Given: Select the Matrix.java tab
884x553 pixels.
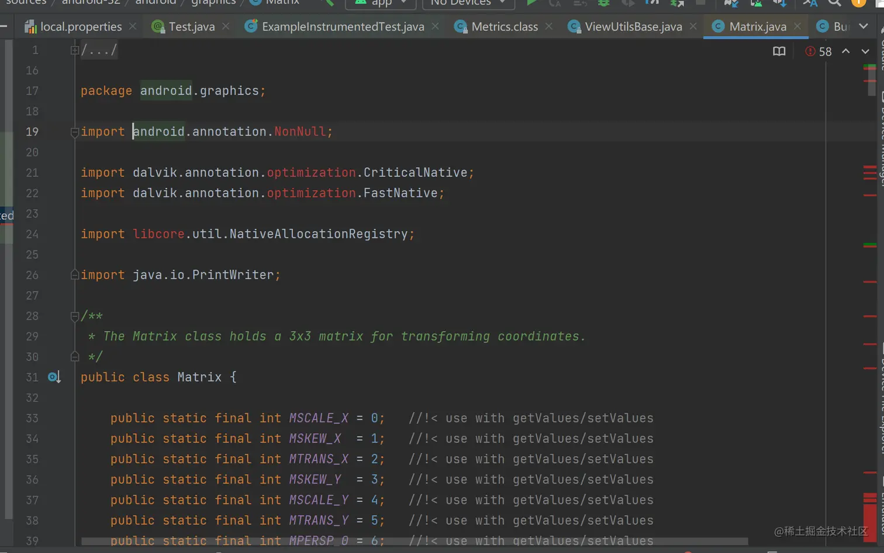Looking at the screenshot, I should click(757, 27).
